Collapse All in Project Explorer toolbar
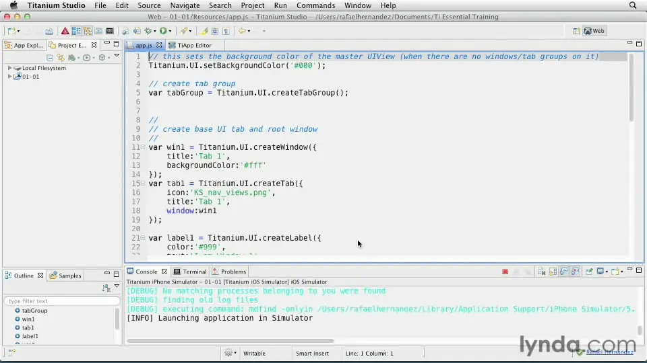The height and width of the screenshot is (363, 647). (x=50, y=58)
